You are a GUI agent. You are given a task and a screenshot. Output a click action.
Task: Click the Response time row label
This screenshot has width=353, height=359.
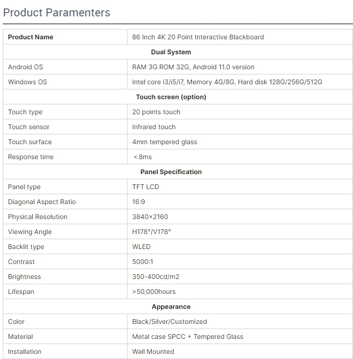[31, 157]
